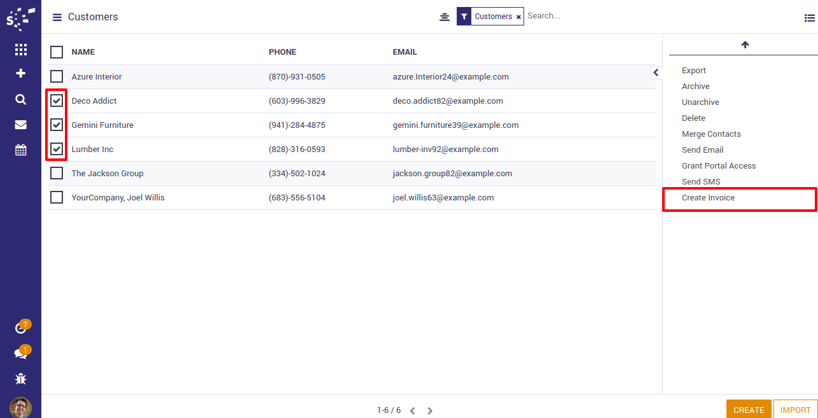Choose Create Invoice from action list
Viewport: 818px width, 418px height.
[x=708, y=198]
